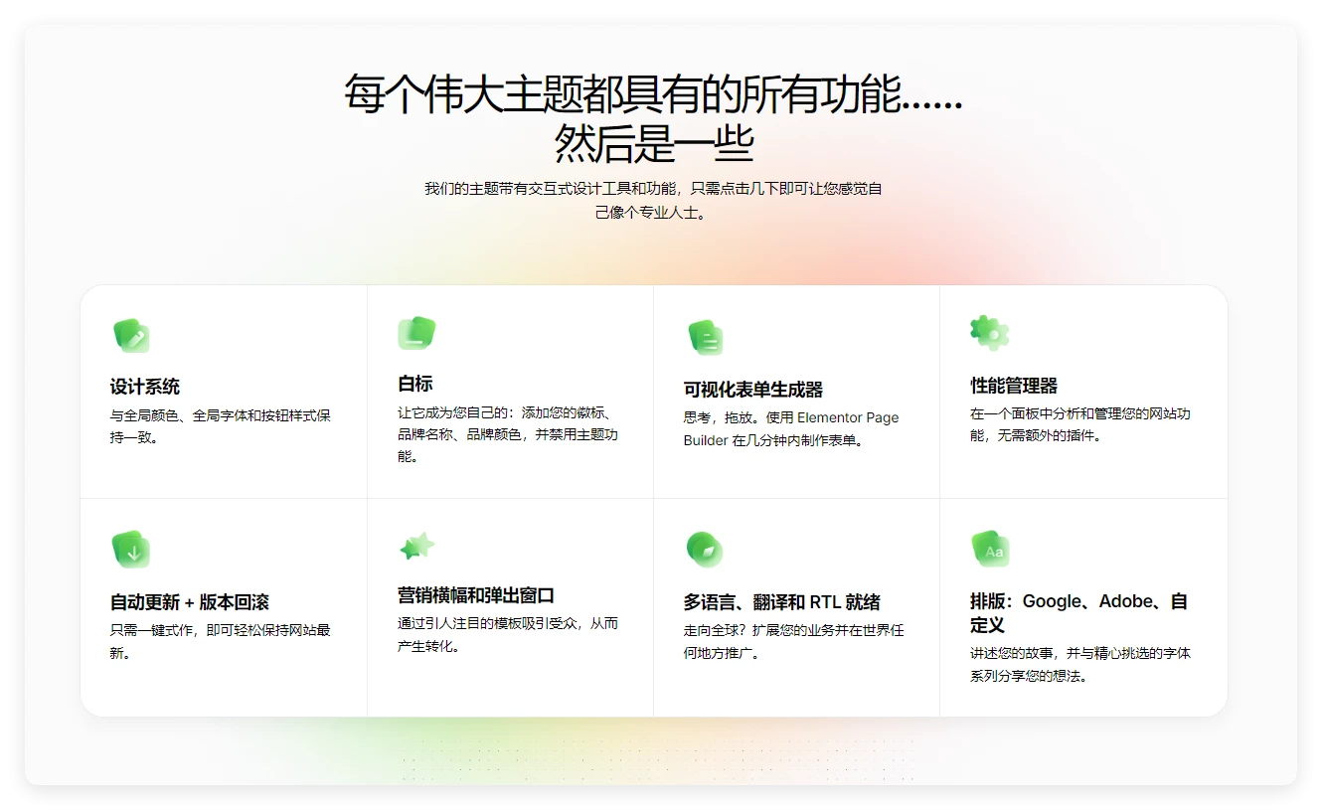Open the 白标 feature heading
The height and width of the screenshot is (810, 1322).
pyautogui.click(x=415, y=384)
